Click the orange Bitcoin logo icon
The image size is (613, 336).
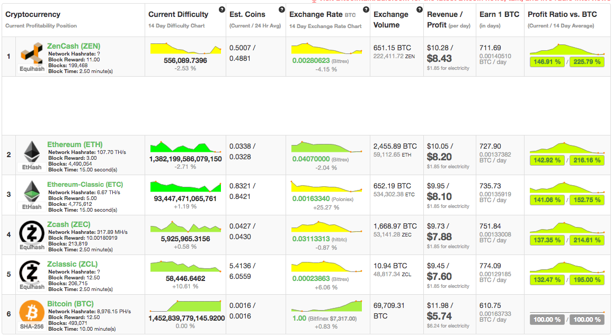[x=32, y=312]
